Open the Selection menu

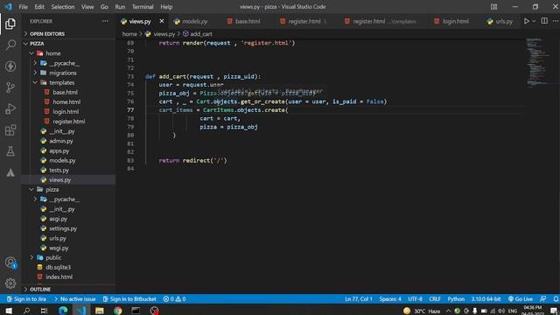[x=63, y=7]
